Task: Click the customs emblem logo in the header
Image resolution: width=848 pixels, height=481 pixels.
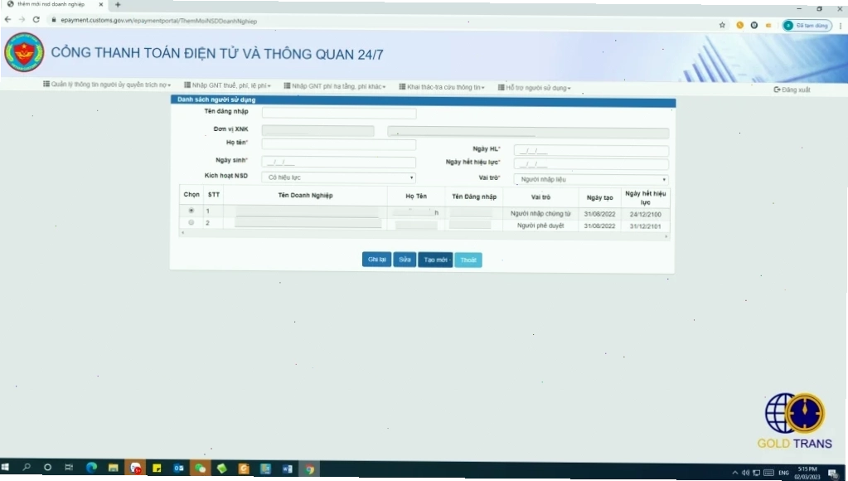Action: [24, 52]
